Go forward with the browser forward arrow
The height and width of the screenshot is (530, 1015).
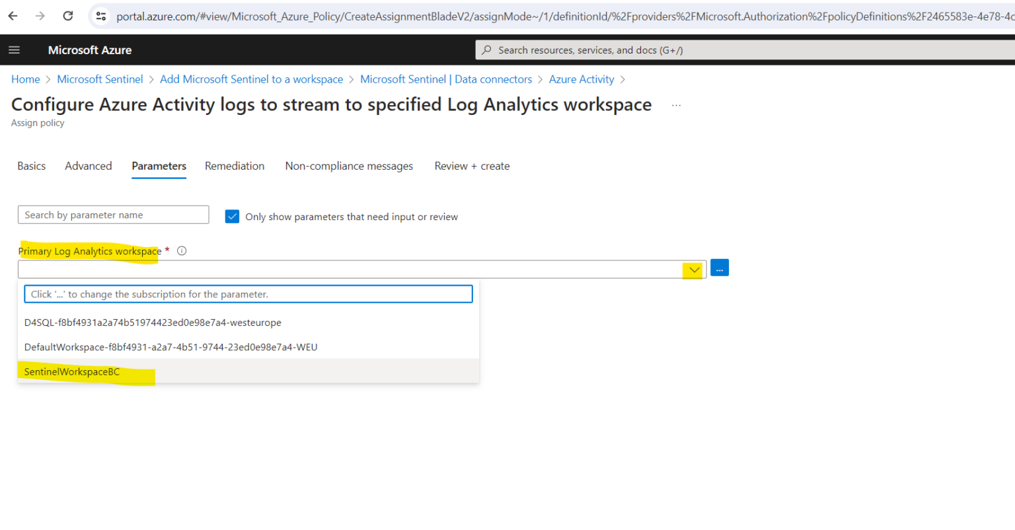point(40,16)
